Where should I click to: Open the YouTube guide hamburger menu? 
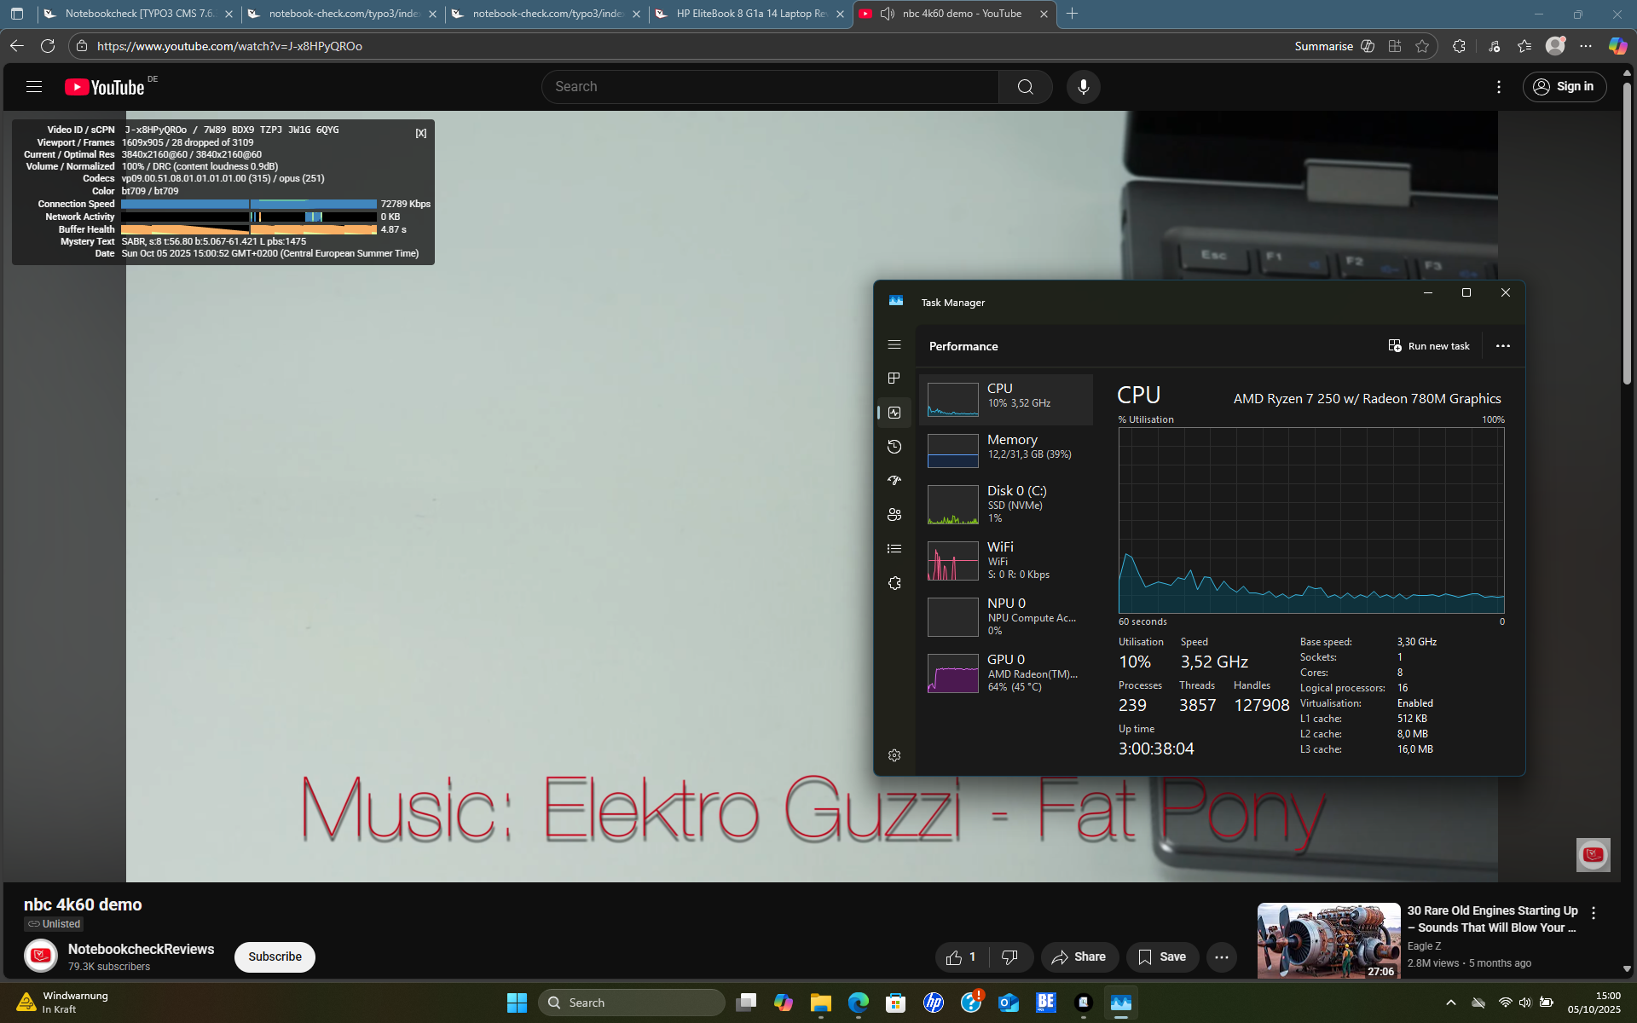(34, 86)
